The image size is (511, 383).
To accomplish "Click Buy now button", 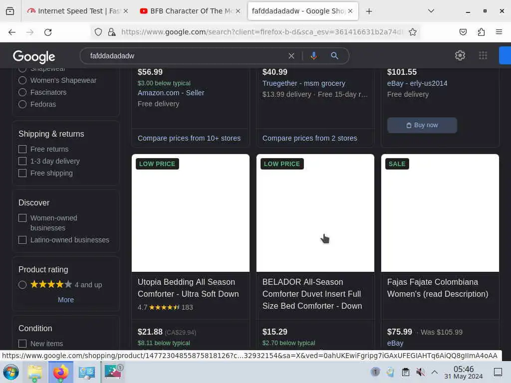I will (x=422, y=125).
